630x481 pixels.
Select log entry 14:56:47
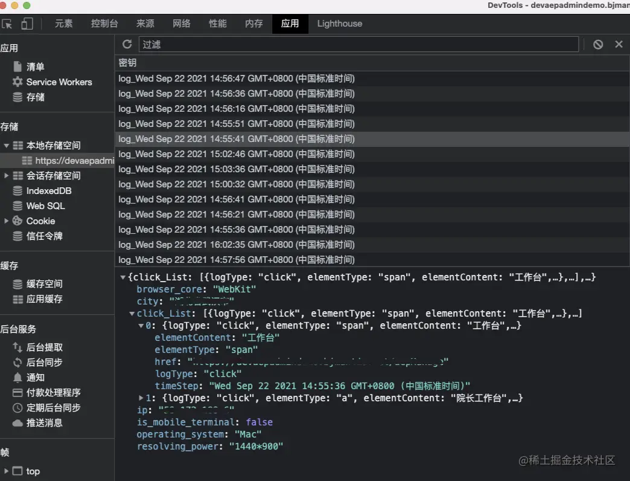coord(372,79)
